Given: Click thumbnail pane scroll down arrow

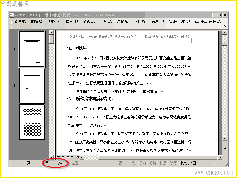Looking at the screenshot, I should [51, 157].
